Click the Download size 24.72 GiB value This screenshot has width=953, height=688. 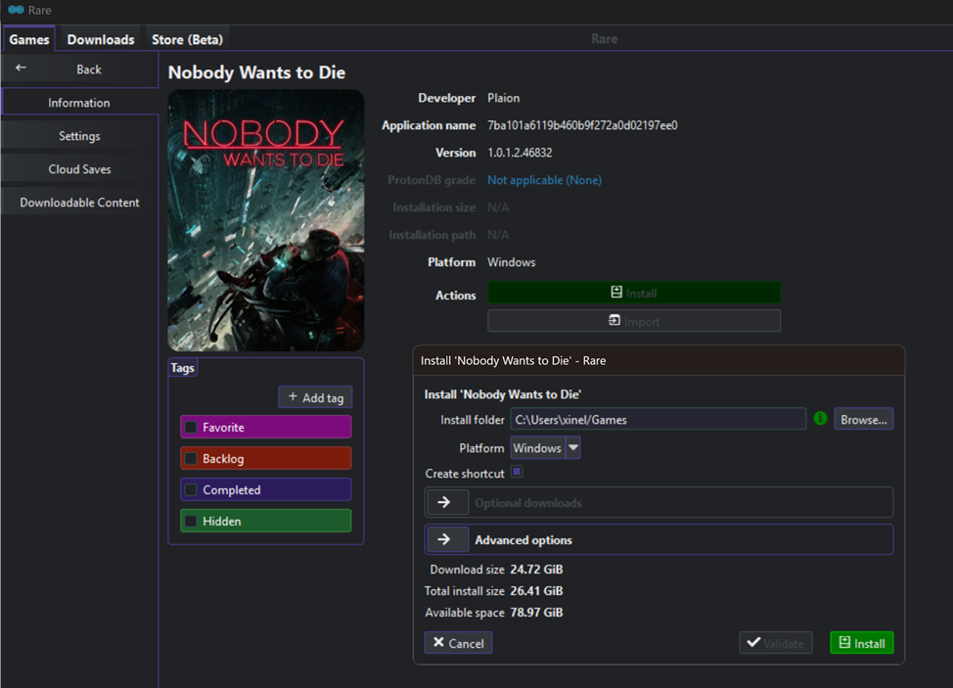(536, 570)
